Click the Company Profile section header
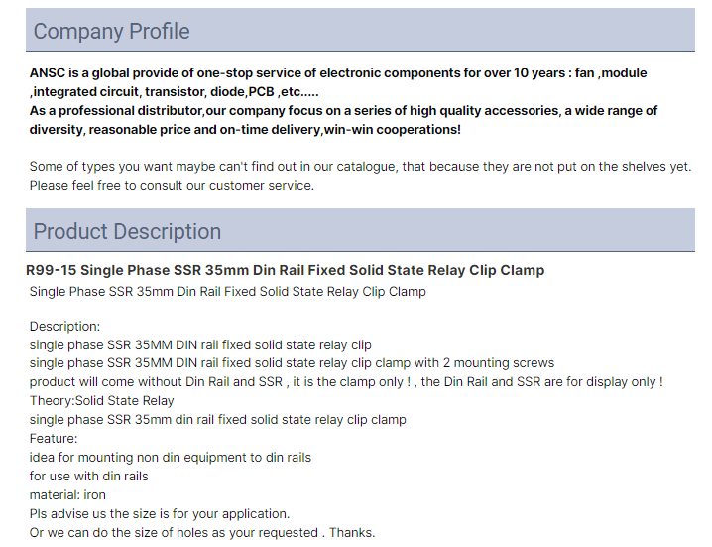The width and height of the screenshot is (712, 547). point(360,30)
